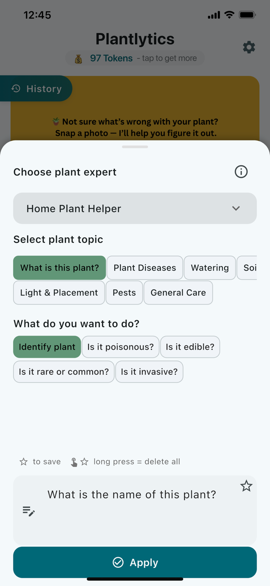
Task: Tap '97 Tokens' to get more
Action: [x=111, y=58]
